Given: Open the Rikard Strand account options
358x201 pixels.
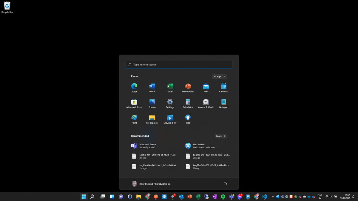Looking at the screenshot, I should point(152,184).
